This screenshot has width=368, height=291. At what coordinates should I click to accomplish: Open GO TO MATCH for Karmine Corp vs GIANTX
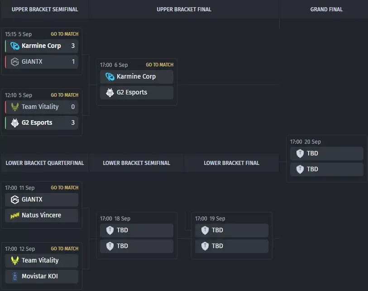coord(65,34)
